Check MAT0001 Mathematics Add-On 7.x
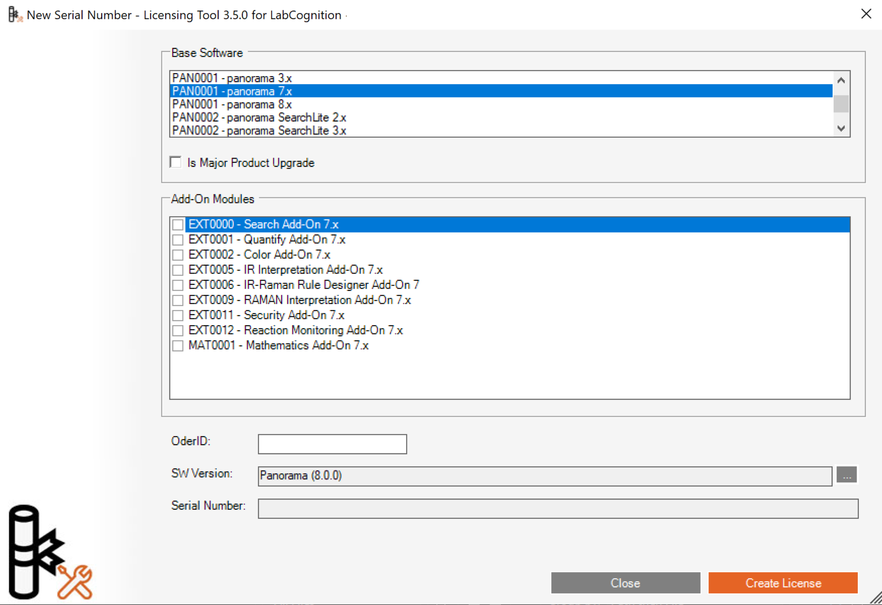882x605 pixels. (178, 345)
